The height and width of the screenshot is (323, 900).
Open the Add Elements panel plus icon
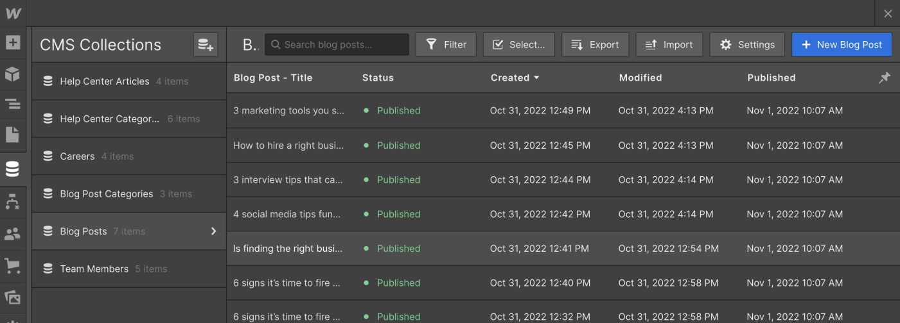click(x=13, y=44)
